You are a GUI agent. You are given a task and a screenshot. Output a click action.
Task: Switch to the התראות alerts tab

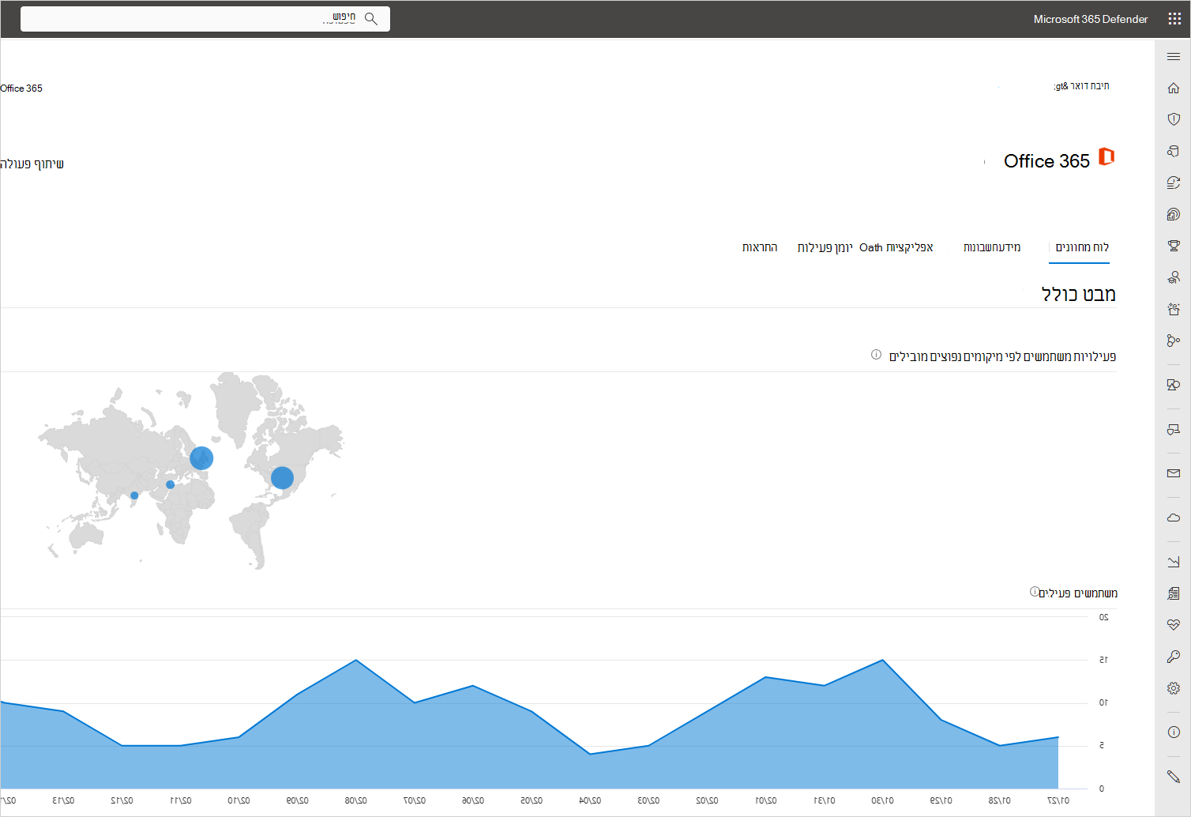pos(760,247)
